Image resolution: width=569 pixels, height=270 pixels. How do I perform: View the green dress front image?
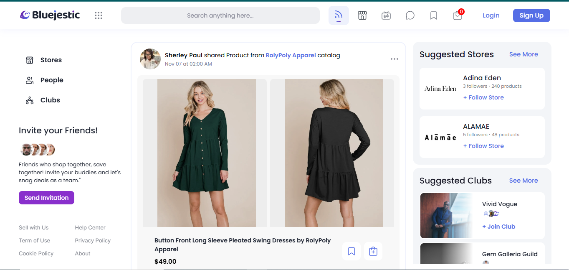(205, 153)
